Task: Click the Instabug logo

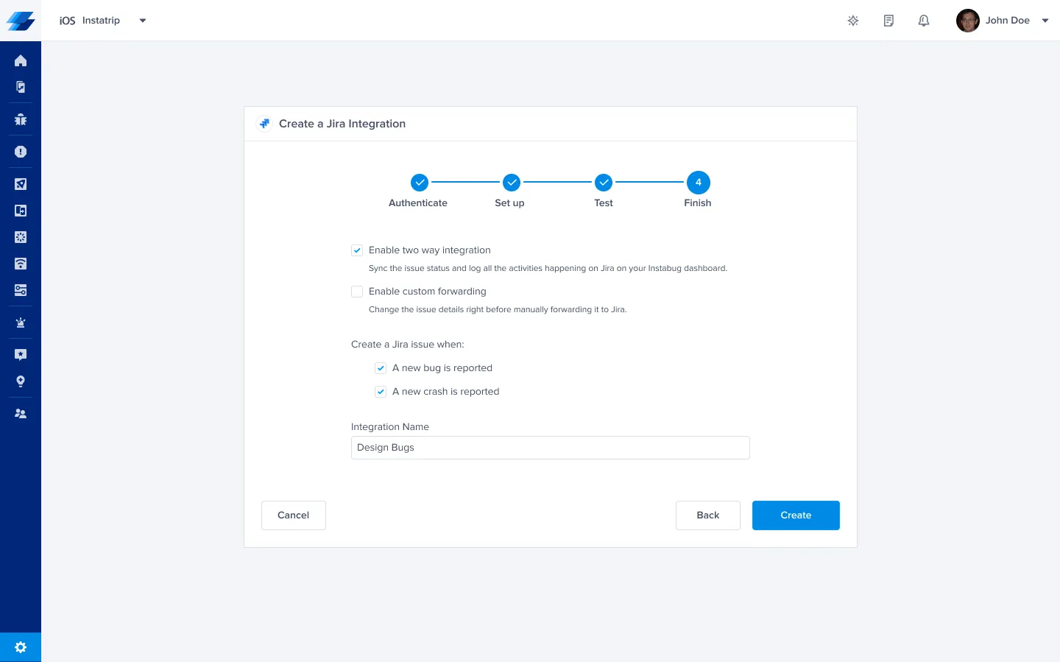Action: 21,21
